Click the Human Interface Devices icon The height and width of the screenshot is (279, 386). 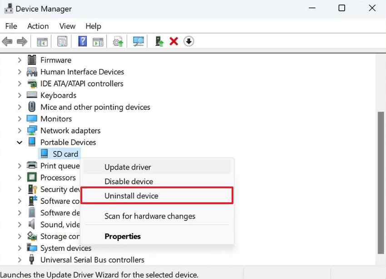tap(32, 72)
